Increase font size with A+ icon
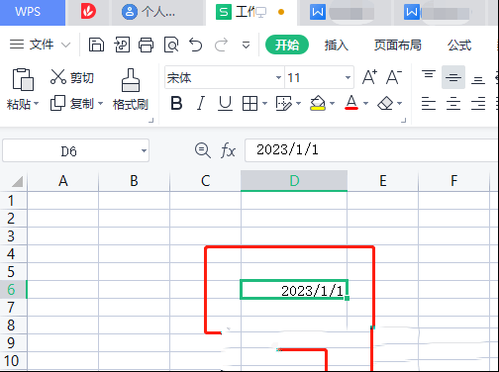Screen dimensions: 499x372 coord(369,77)
